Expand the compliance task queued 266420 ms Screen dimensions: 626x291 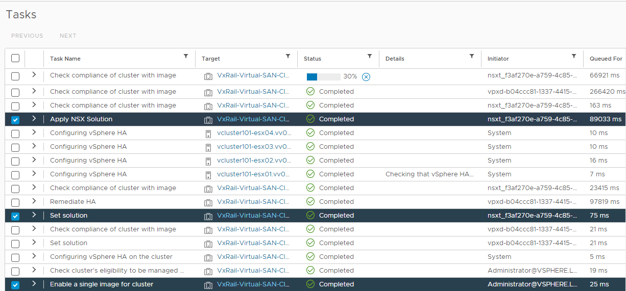tap(34, 91)
